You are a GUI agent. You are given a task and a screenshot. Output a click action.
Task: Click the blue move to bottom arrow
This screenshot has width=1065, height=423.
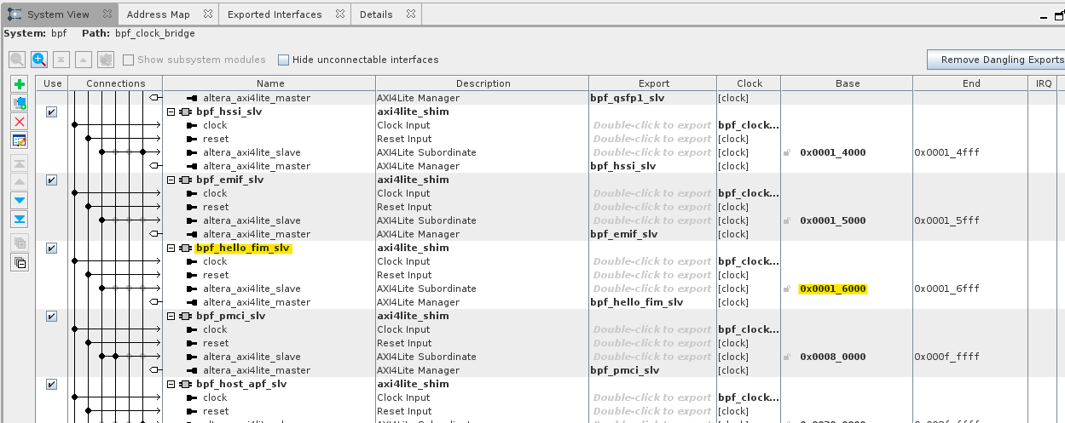(x=20, y=219)
